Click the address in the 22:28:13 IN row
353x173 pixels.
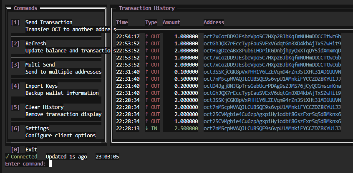tap(272, 129)
